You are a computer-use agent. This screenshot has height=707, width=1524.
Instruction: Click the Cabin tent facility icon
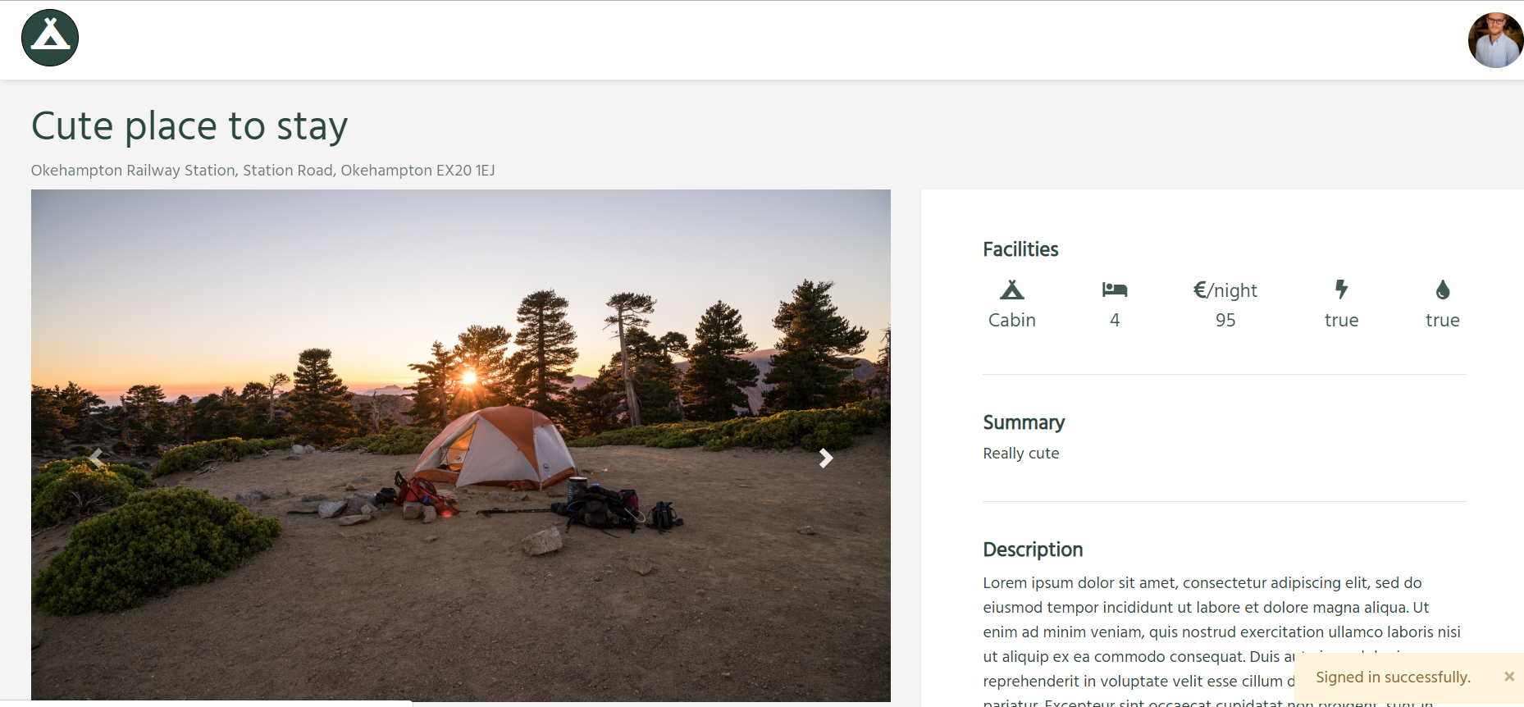(x=1012, y=290)
